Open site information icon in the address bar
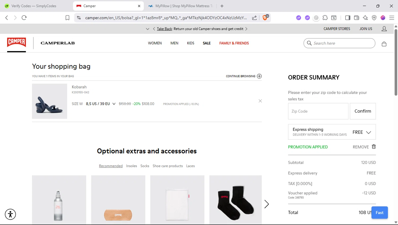 tap(79, 18)
